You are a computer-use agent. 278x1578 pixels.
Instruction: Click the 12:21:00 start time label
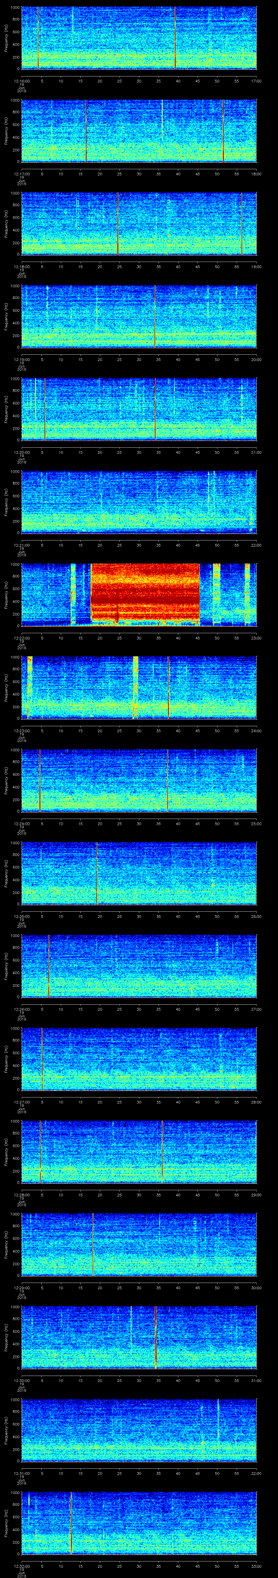point(22,545)
